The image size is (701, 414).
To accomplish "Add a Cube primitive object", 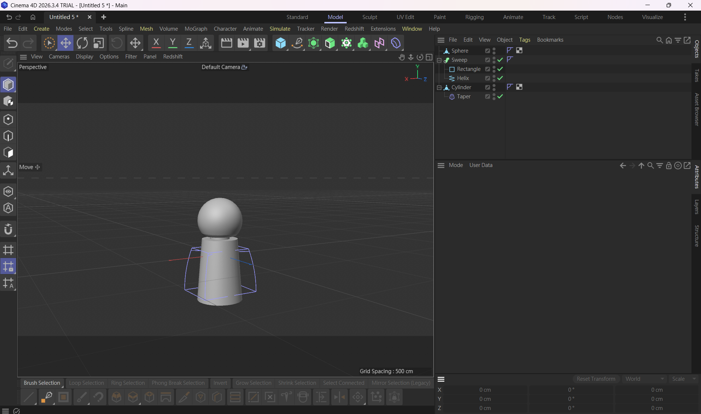I will (x=280, y=43).
